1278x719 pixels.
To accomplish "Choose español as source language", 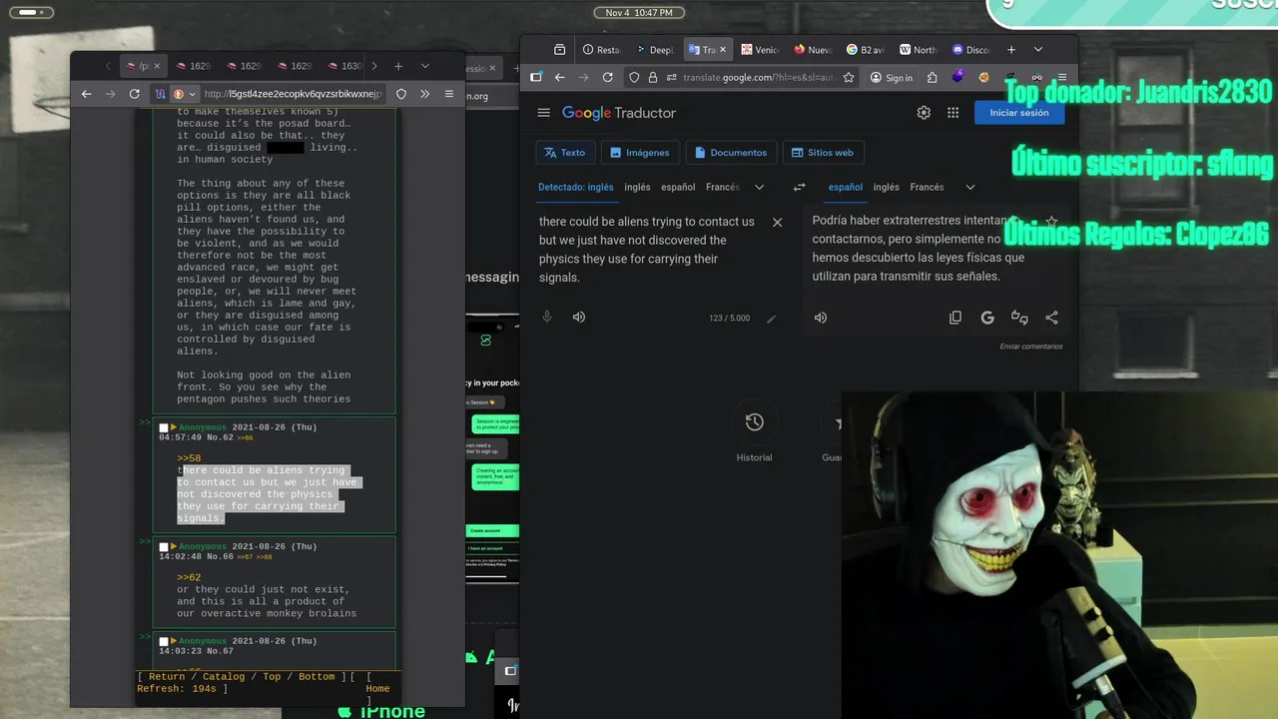I will coord(678,187).
